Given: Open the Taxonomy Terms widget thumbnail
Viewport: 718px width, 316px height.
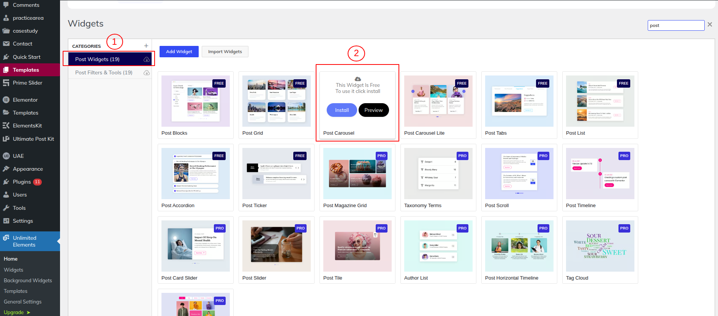Looking at the screenshot, I should [x=438, y=173].
